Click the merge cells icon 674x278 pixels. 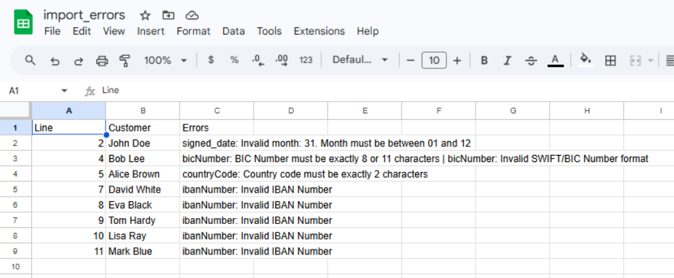pos(636,61)
